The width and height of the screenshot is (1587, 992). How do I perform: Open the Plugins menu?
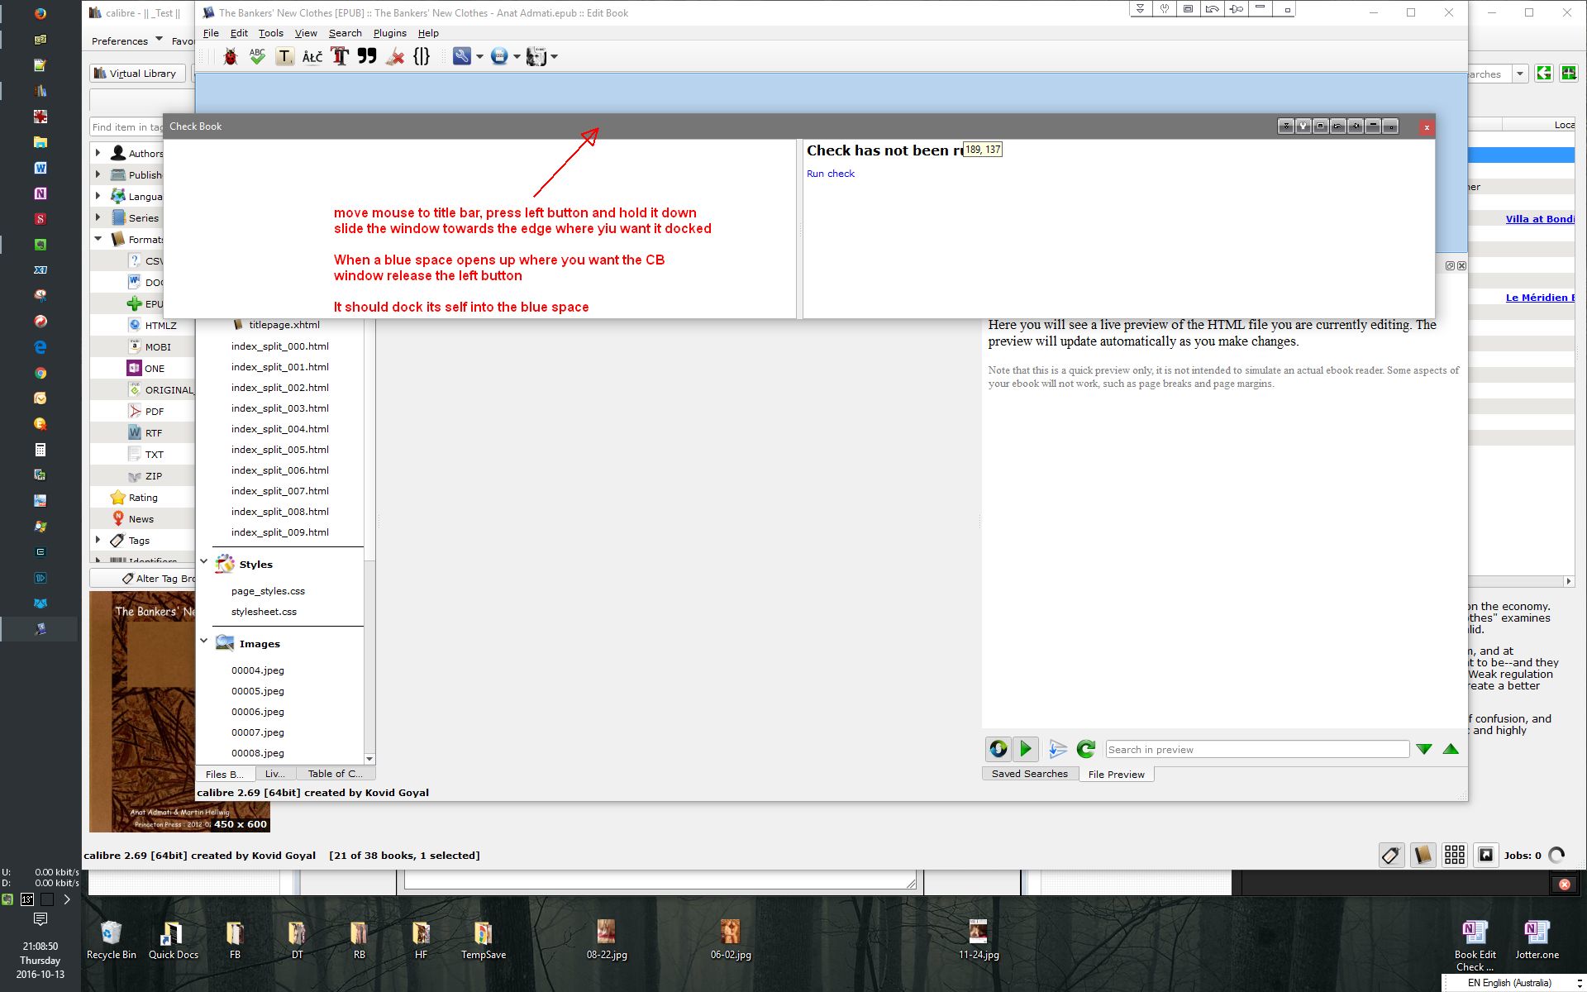(389, 33)
